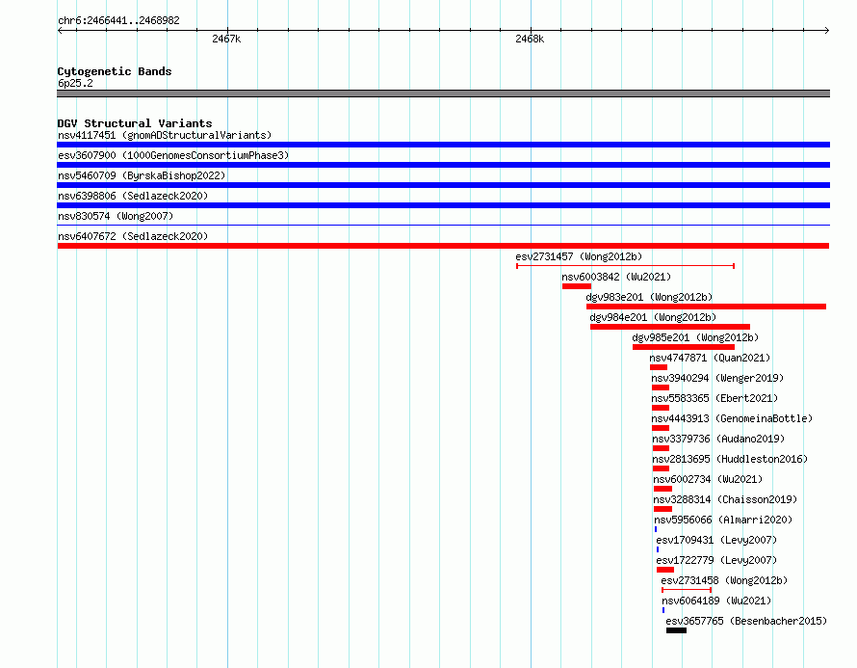
Task: Click the red bar under dgv983e201
Action: [x=706, y=307]
